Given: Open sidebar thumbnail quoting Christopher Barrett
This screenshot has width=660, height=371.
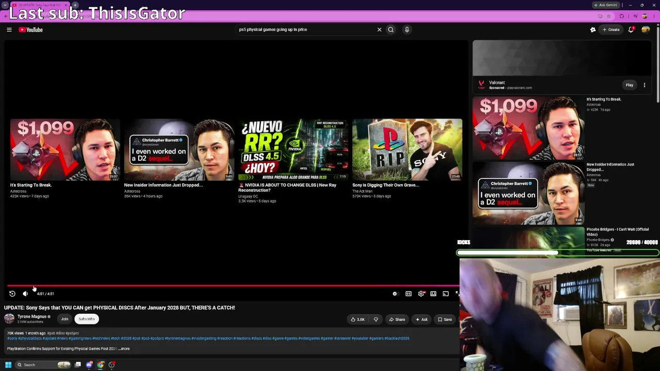Looking at the screenshot, I should 528,194.
